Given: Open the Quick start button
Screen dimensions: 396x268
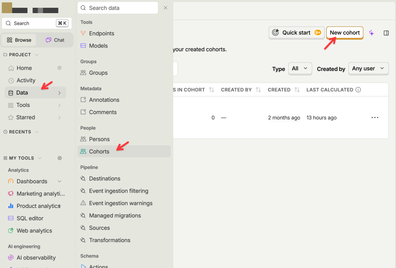Looking at the screenshot, I should (297, 33).
